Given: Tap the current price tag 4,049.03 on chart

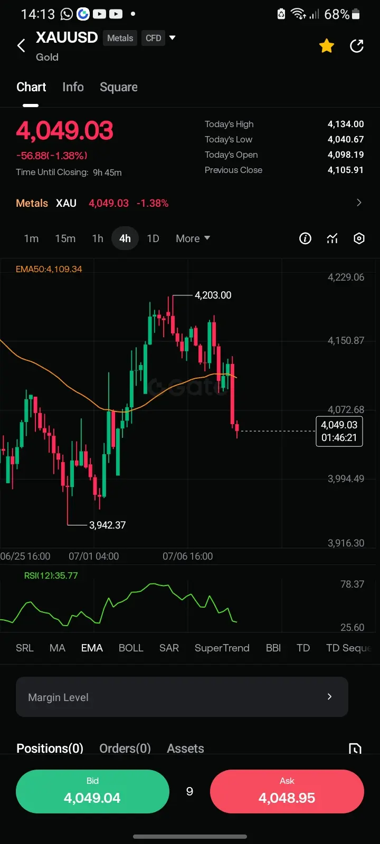Looking at the screenshot, I should tap(339, 431).
